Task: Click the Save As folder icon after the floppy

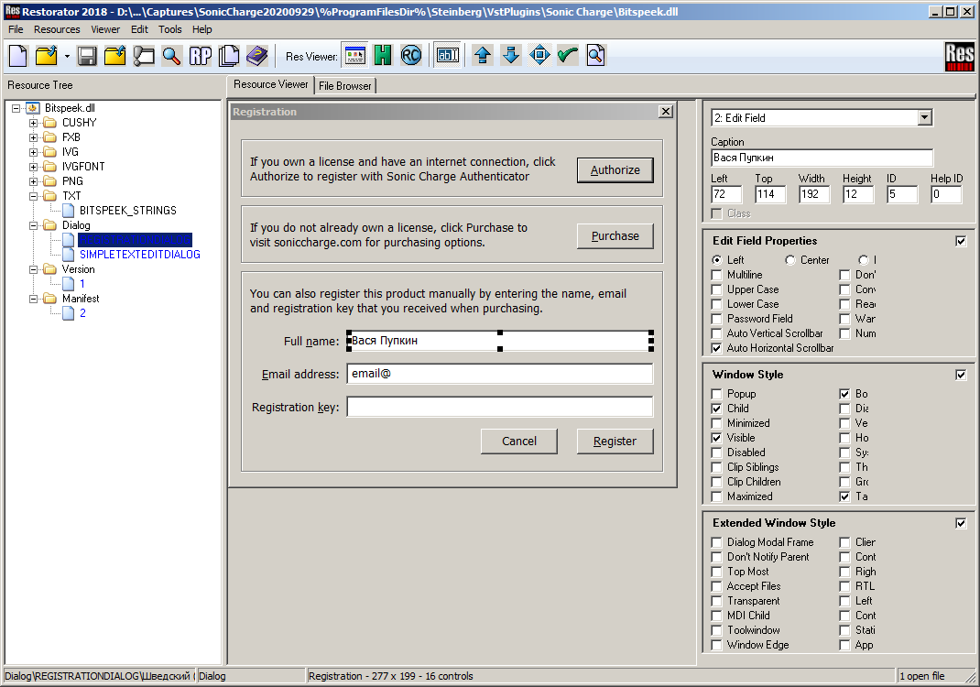Action: 115,56
